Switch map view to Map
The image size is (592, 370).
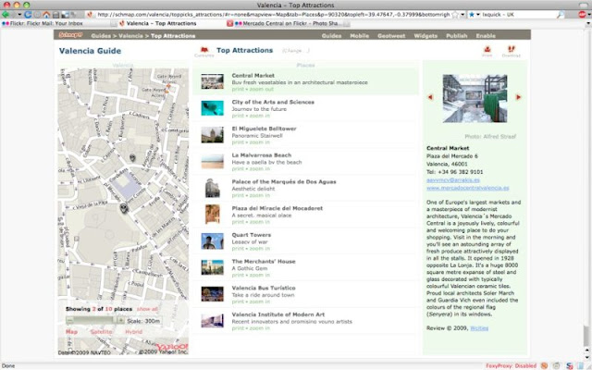[x=71, y=332]
